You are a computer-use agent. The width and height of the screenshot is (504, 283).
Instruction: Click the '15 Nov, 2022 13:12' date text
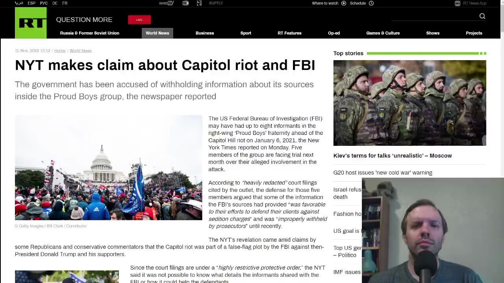pyautogui.click(x=33, y=51)
